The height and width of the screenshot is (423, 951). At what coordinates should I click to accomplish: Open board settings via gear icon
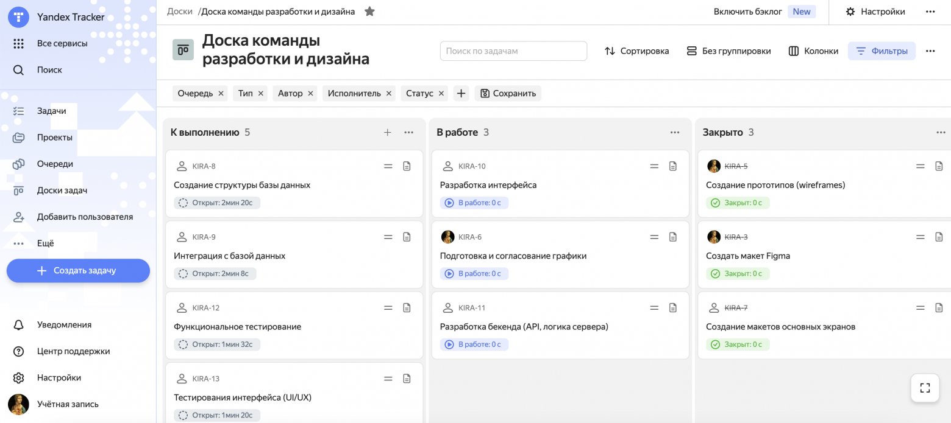[850, 11]
